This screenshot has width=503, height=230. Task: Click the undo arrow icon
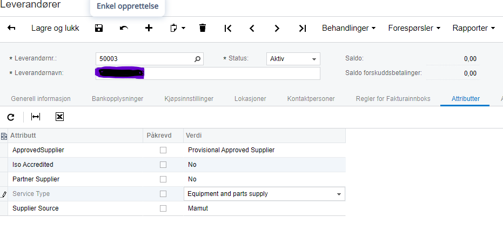pos(124,28)
